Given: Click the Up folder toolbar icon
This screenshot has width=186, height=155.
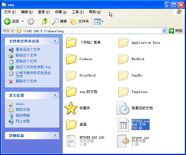Looking at the screenshot, I should [45, 21].
